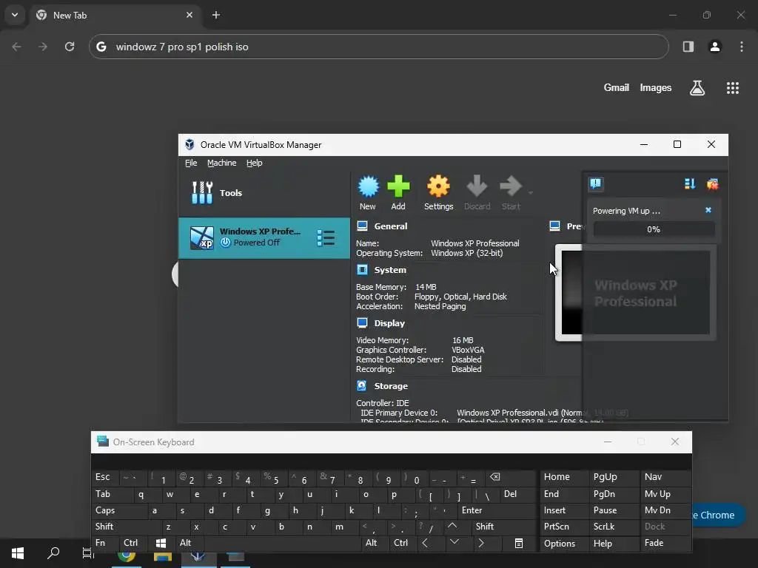Click the Enter key on On-Screen Keyboard
758x568 pixels.
(x=497, y=510)
